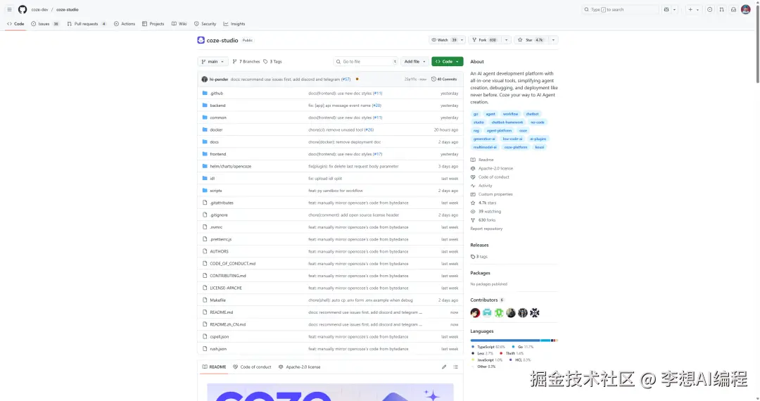760x401 pixels.
Task: Open the notifications inbox icon
Action: pos(733,9)
